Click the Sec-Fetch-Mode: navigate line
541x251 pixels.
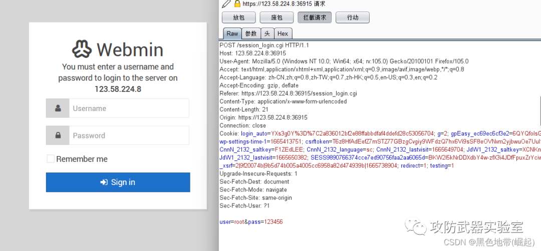coord(253,189)
